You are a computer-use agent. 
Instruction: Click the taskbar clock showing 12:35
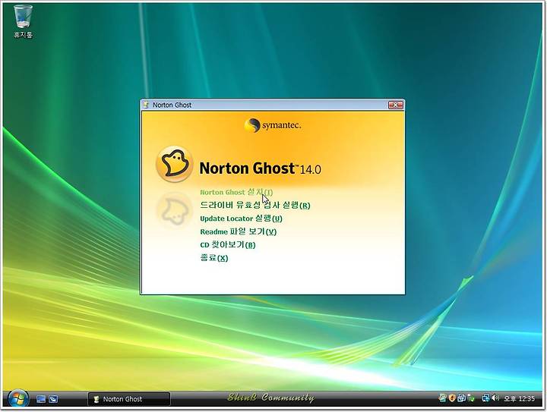(519, 398)
